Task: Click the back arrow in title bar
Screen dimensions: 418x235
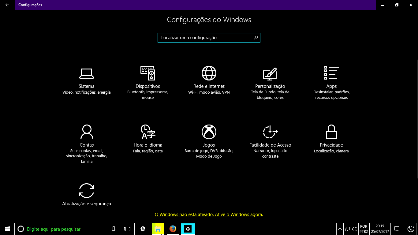Action: click(7, 5)
